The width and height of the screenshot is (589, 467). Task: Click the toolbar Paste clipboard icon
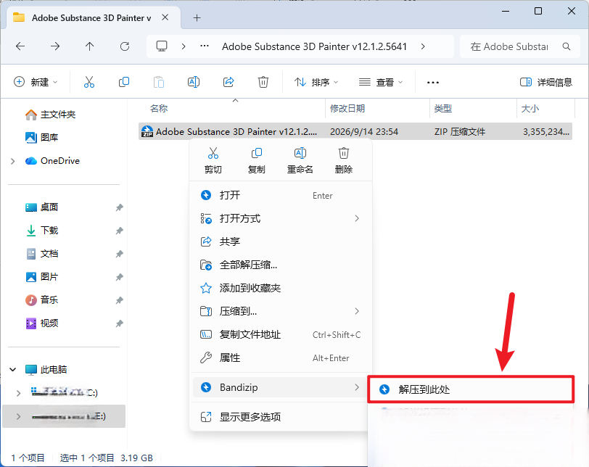(159, 82)
